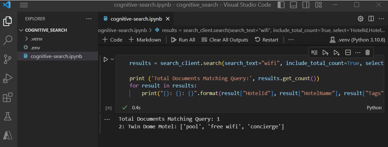The width and height of the screenshot is (388, 147).
Task: Switch to cognitive-search.ipynb editor tab
Action: coord(136,19)
